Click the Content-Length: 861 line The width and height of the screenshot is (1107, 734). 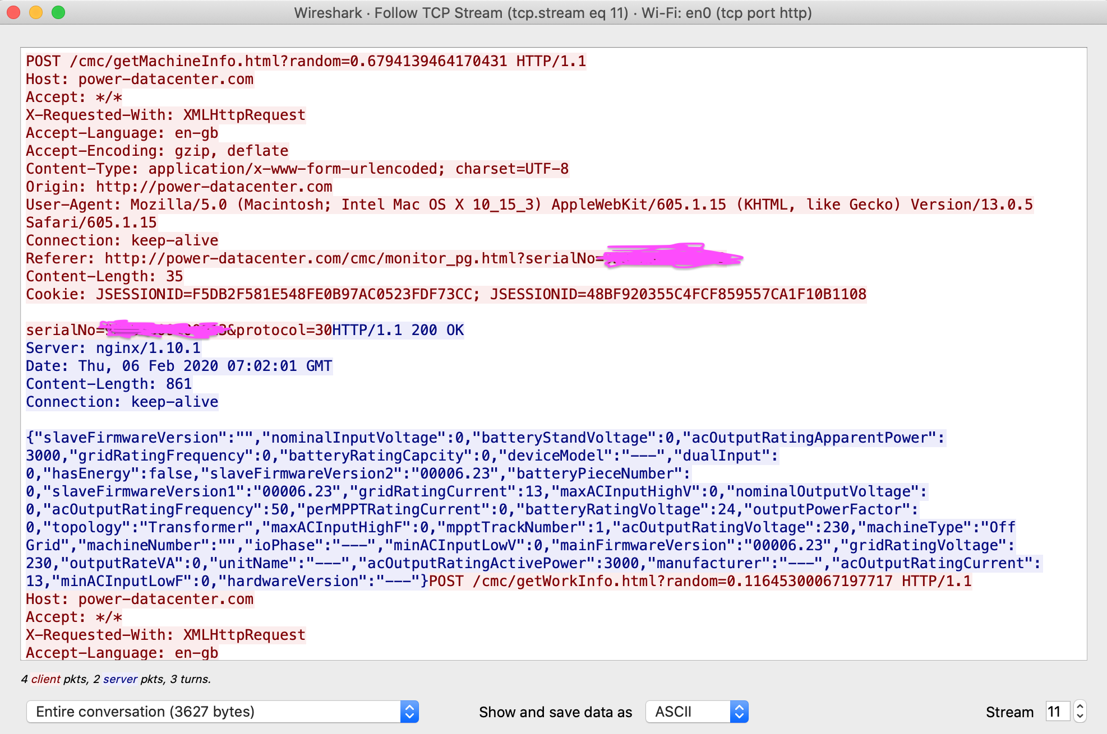pos(109,384)
